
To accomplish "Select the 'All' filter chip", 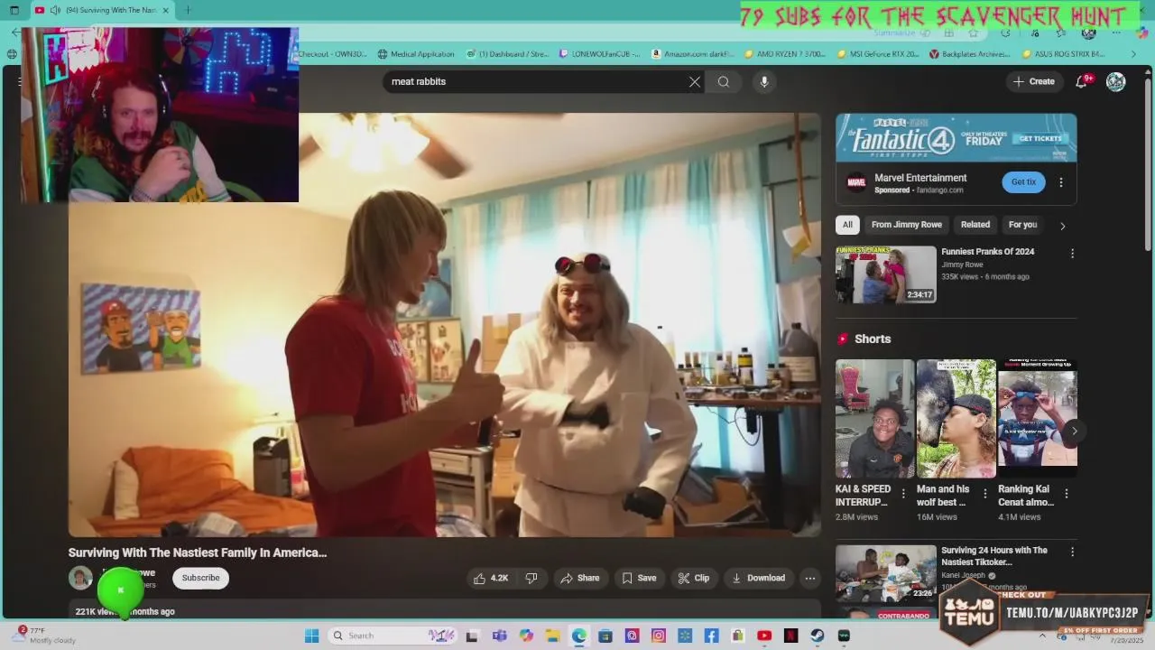I will point(847,225).
